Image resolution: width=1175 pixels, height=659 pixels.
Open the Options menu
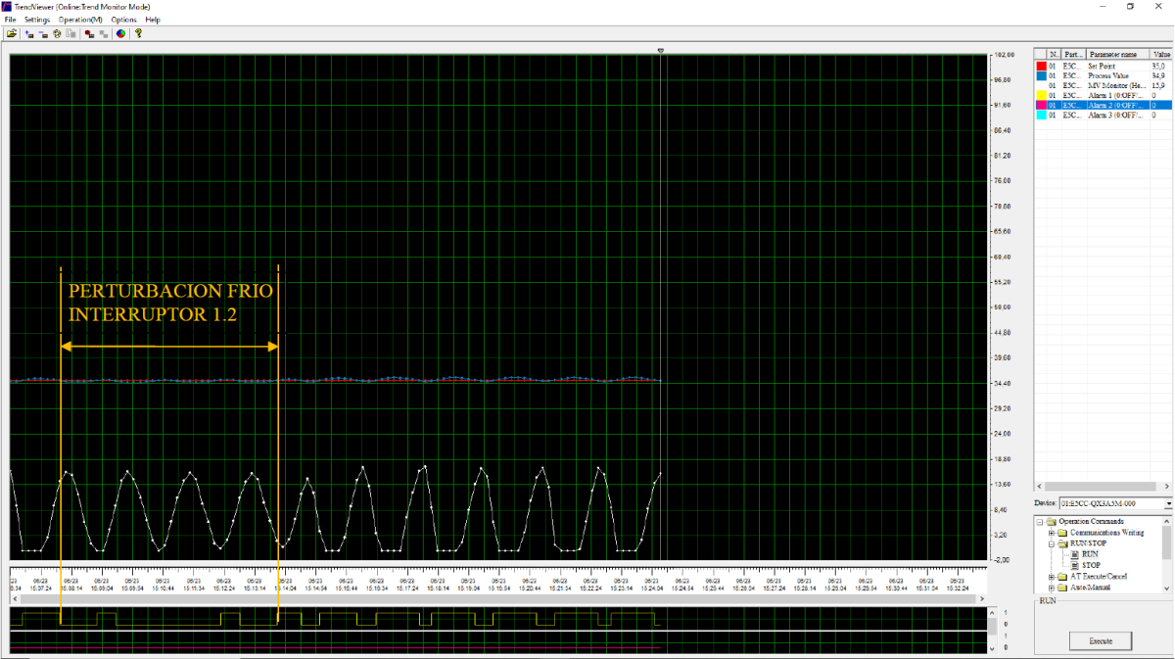(124, 20)
